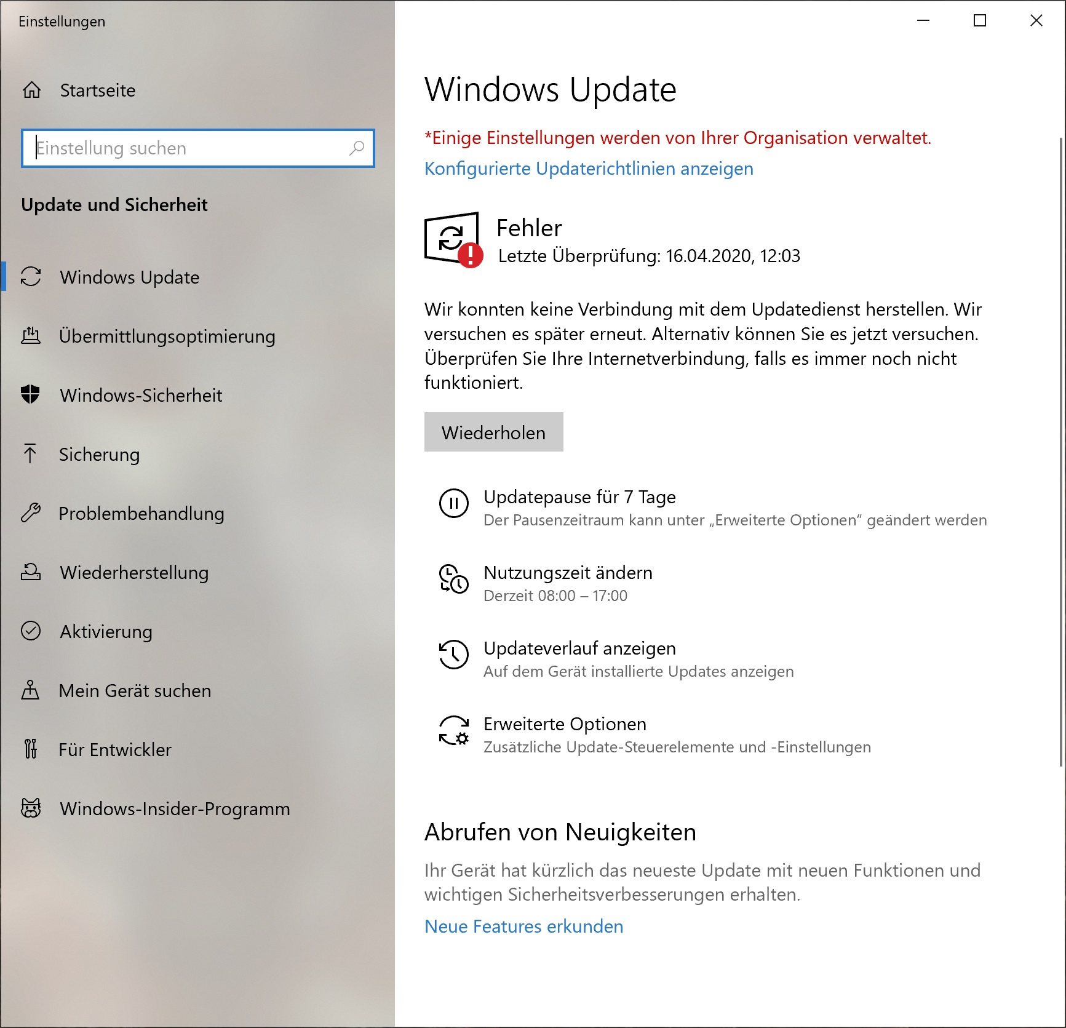This screenshot has width=1066, height=1028.
Task: Open Konfigurierte Updaterichtlinien anzeigen link
Action: tap(589, 169)
